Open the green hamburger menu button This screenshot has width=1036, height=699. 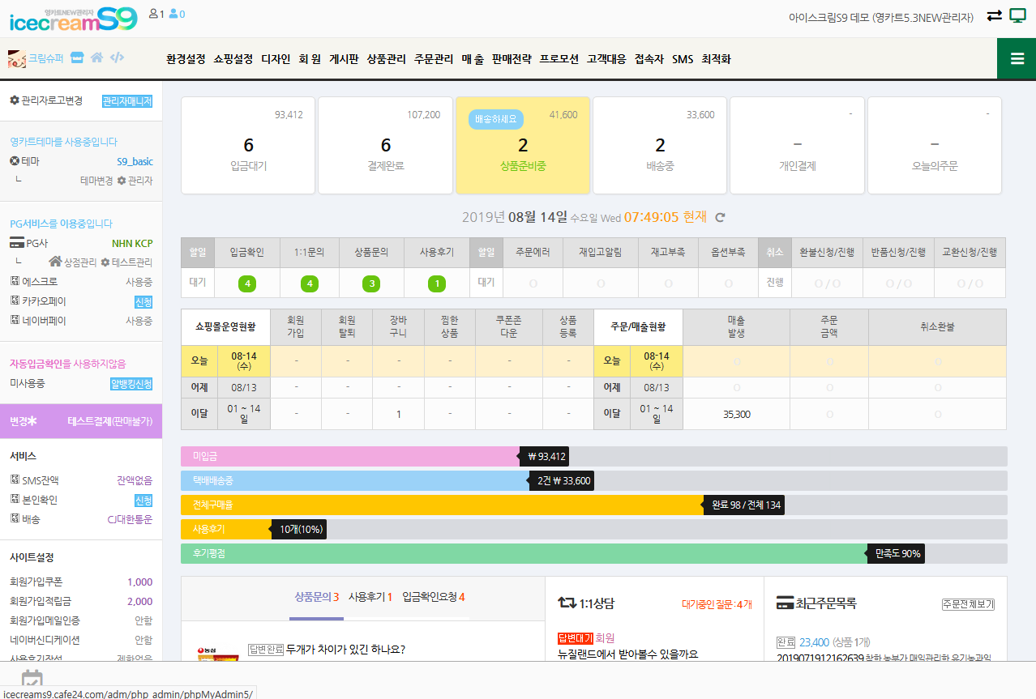point(1016,58)
